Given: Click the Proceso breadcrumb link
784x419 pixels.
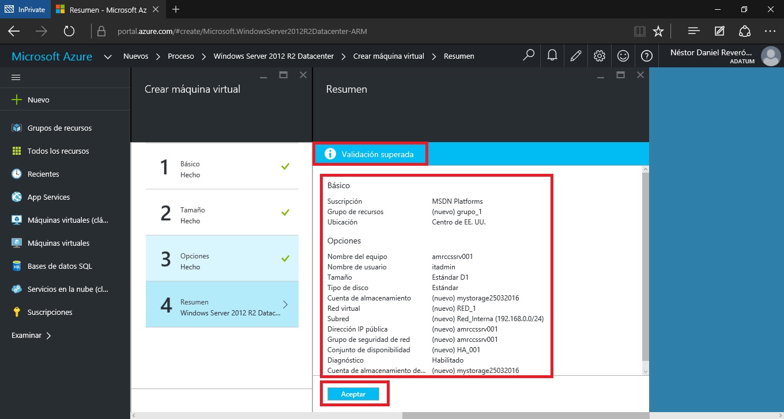Looking at the screenshot, I should 180,56.
